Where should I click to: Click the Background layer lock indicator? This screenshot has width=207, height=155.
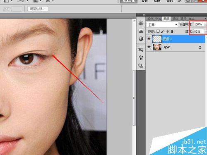tap(200, 48)
